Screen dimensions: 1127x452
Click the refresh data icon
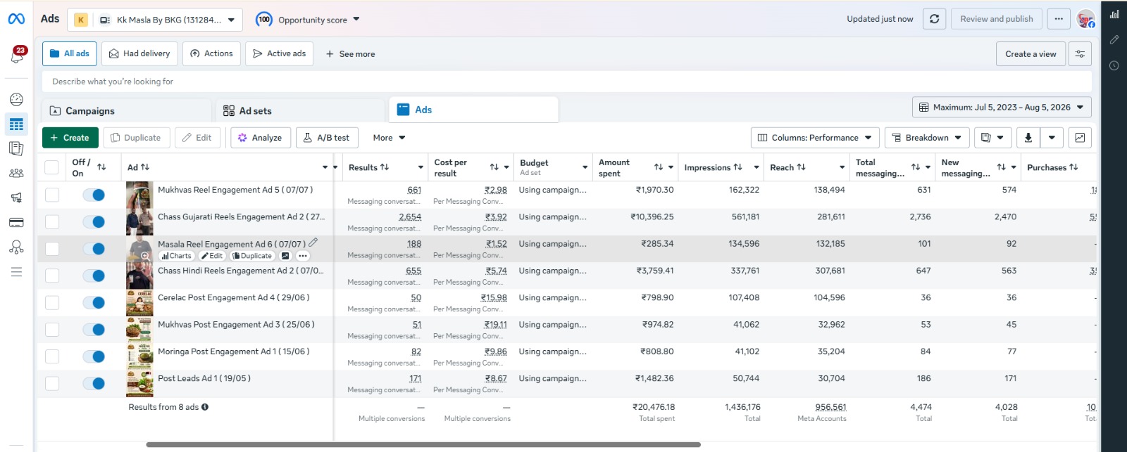point(934,19)
